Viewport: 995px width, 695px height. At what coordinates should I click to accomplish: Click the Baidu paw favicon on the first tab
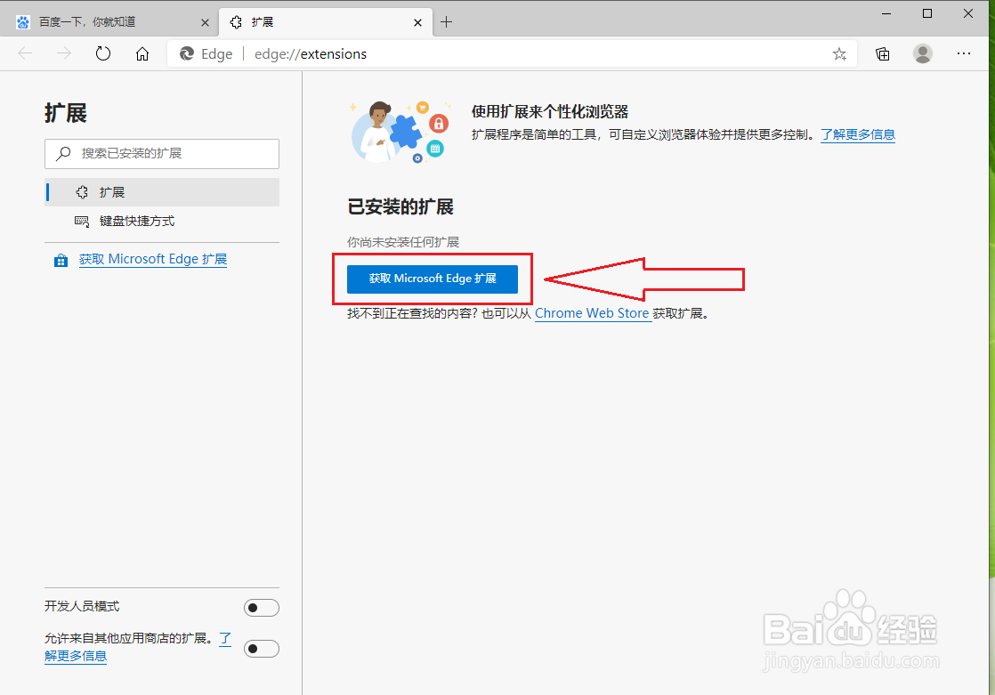[x=23, y=22]
